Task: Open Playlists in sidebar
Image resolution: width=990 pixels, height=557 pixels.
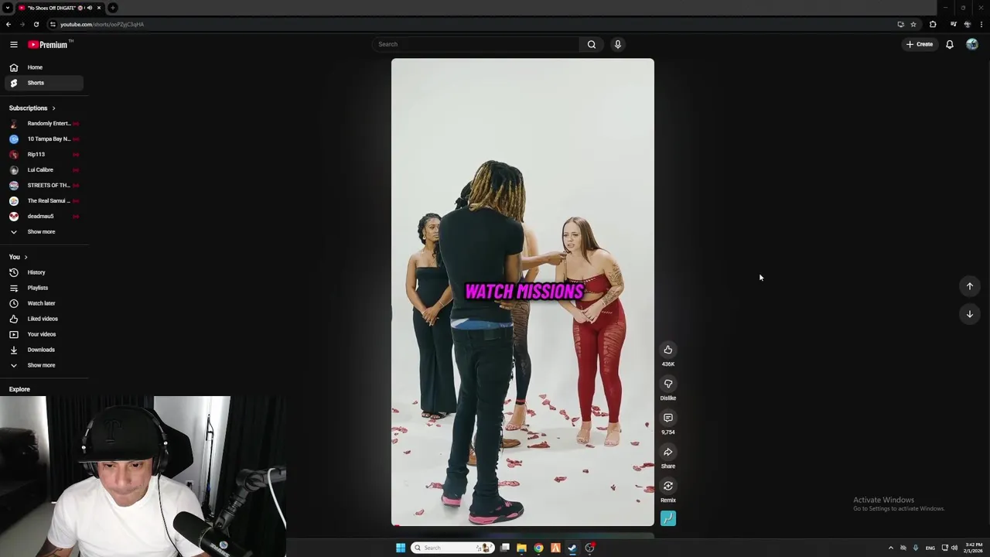Action: (x=44, y=288)
